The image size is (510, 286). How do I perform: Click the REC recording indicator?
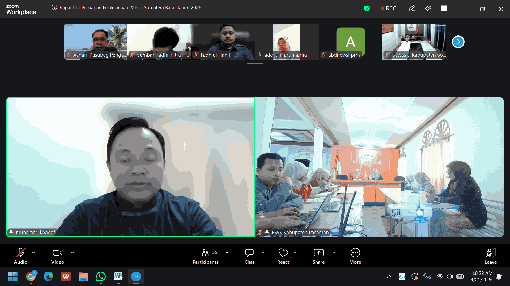tap(388, 8)
